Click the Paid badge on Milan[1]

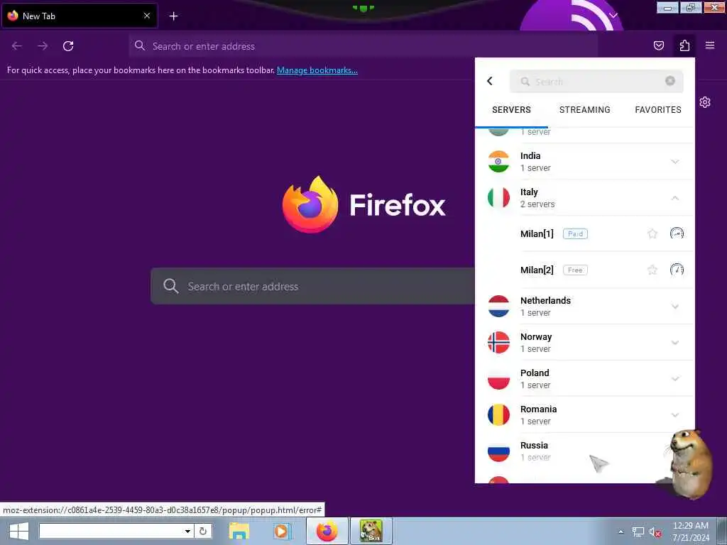(575, 234)
